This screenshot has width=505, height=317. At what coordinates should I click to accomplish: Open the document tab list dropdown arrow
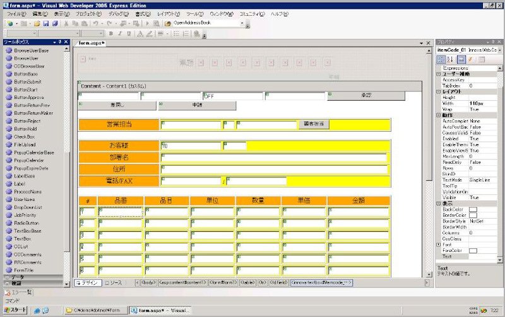click(421, 43)
